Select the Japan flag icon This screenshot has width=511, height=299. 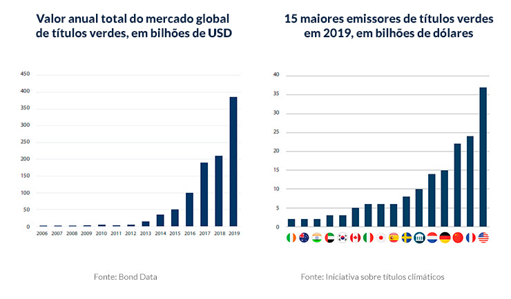[380, 238]
